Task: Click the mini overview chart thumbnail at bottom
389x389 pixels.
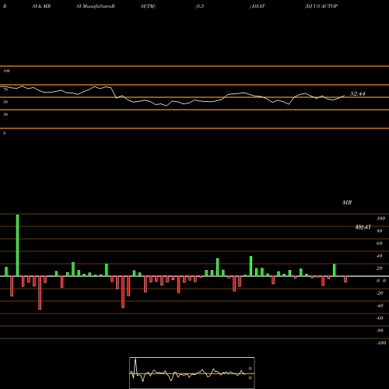Action: [192, 373]
